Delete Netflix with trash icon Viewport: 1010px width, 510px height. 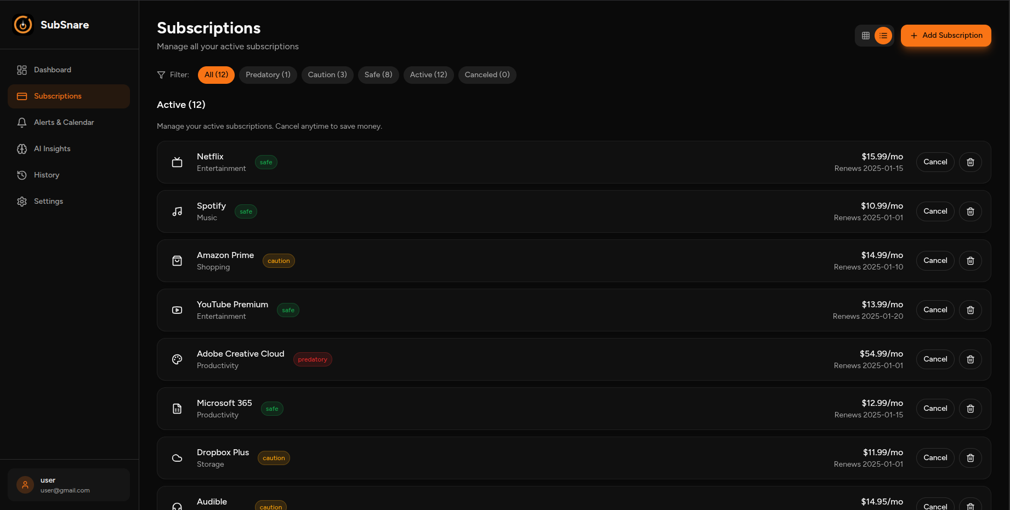point(971,162)
